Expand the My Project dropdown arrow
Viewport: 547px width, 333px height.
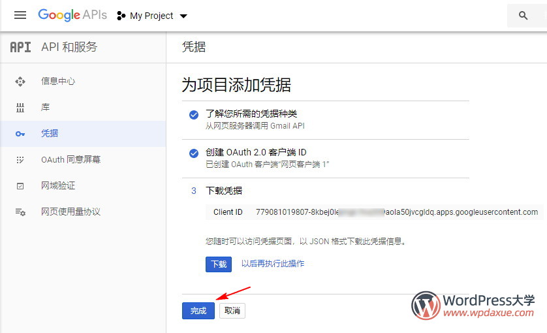pos(183,16)
